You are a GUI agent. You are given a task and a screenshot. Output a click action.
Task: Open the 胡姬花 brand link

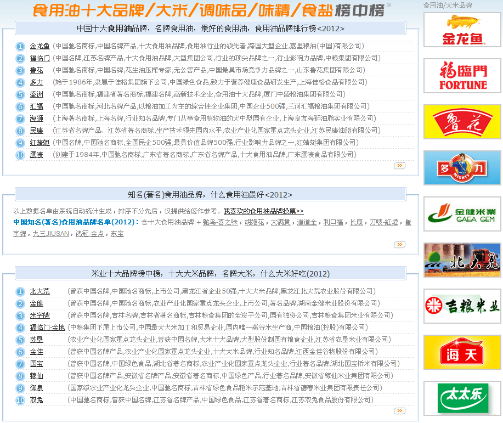(255, 222)
